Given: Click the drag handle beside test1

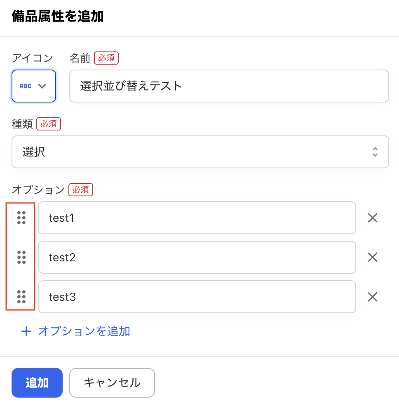Looking at the screenshot, I should pos(21,218).
